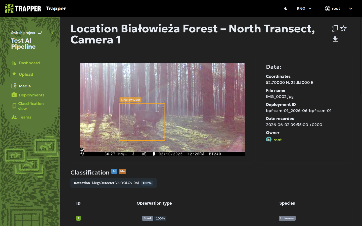Image resolution: width=362 pixels, height=226 pixels.
Task: Download the image with the download icon
Action: (x=335, y=39)
